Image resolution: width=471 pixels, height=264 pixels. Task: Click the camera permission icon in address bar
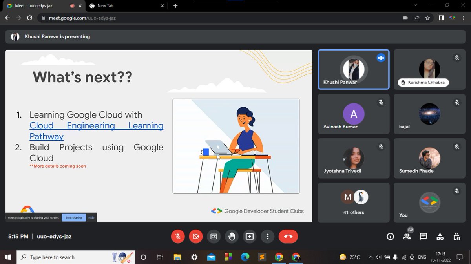(x=405, y=18)
